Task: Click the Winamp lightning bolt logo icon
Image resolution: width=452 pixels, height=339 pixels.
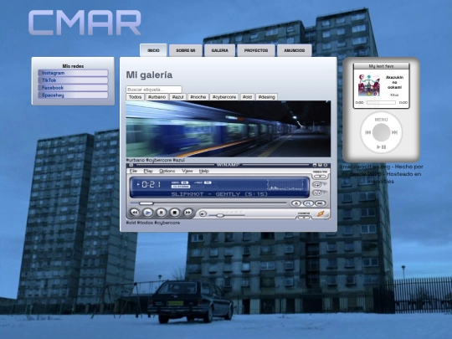Action: (321, 213)
